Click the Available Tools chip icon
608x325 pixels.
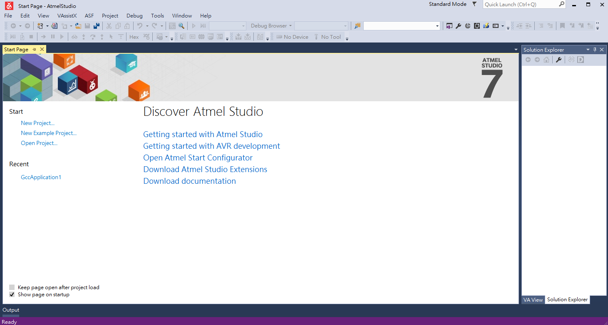[476, 26]
